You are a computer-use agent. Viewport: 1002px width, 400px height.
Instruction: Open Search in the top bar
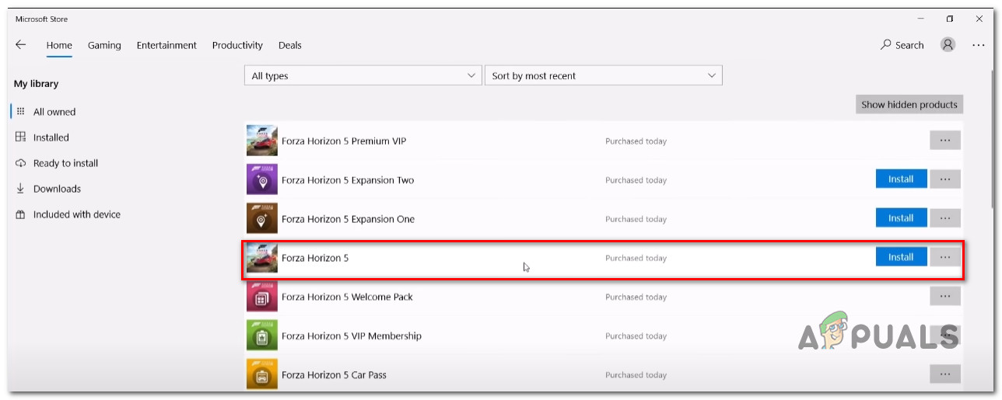pyautogui.click(x=902, y=45)
